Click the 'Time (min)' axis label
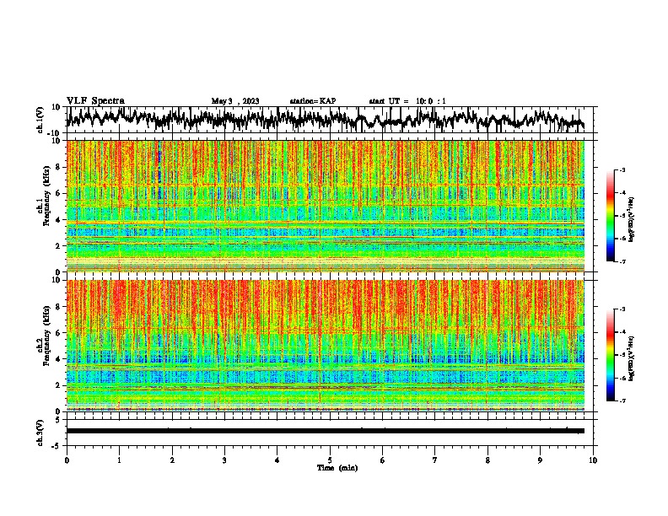 tap(337, 468)
